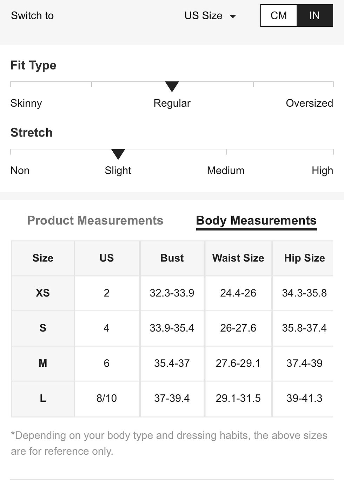Image resolution: width=344 pixels, height=480 pixels.
Task: Click the Bust column header
Action: (172, 258)
